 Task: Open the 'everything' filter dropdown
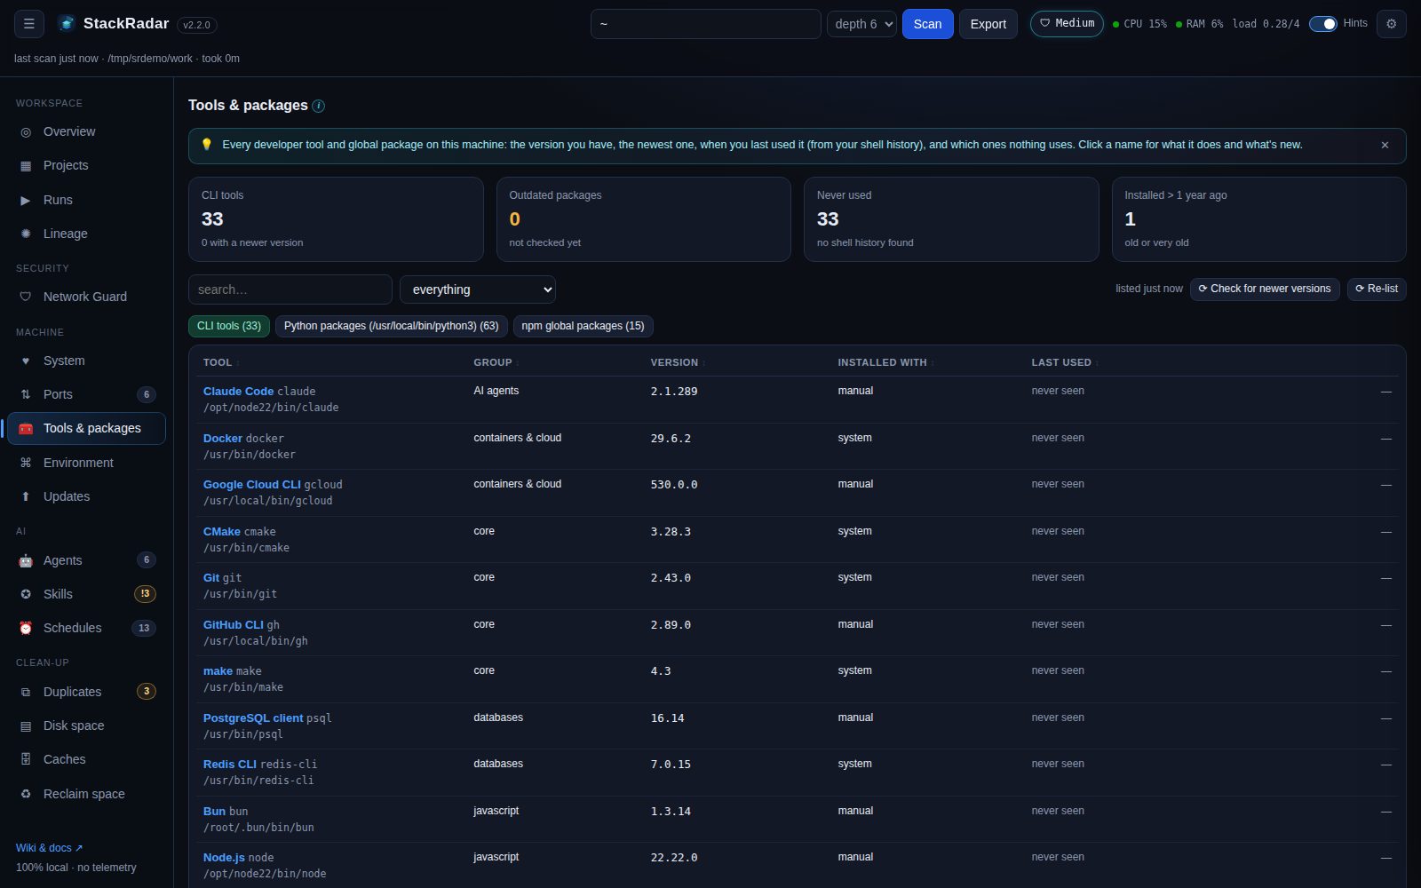tap(478, 289)
